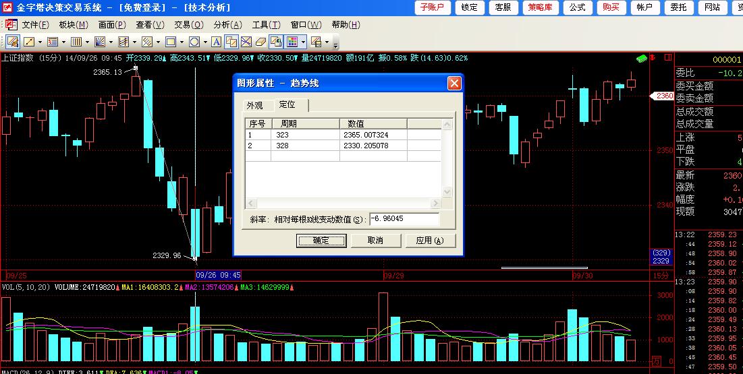Click the 应用(A) apply button

[430, 241]
